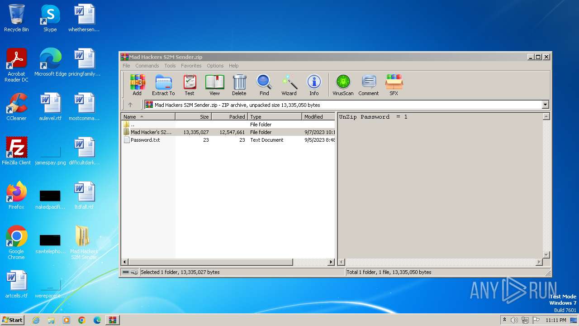Click the file list horizontal scrollbar

tap(211, 262)
